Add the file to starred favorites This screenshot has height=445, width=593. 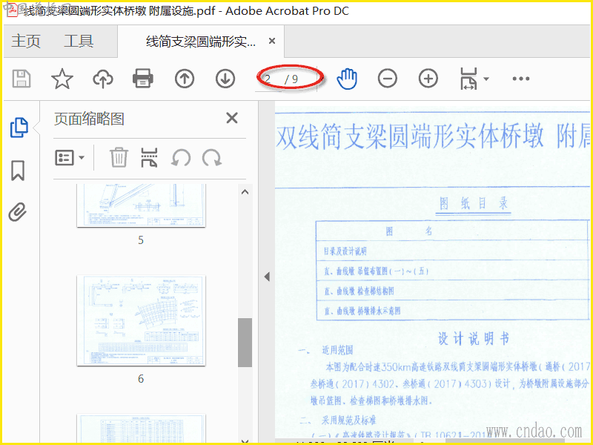coord(62,79)
